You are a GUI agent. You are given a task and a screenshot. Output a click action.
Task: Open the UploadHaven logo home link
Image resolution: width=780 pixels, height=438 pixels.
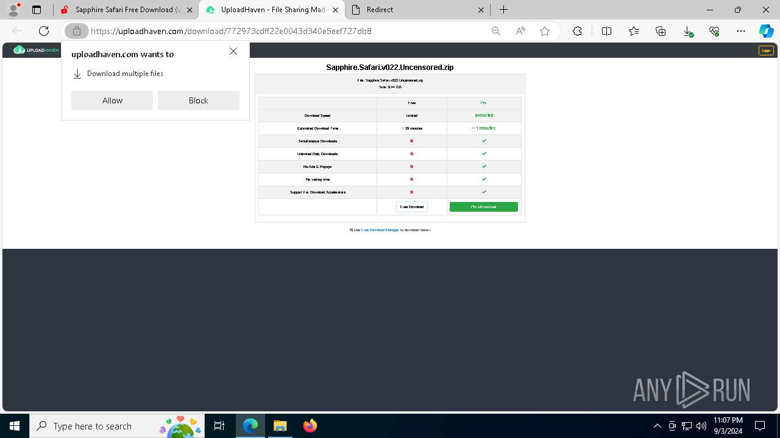tap(36, 50)
